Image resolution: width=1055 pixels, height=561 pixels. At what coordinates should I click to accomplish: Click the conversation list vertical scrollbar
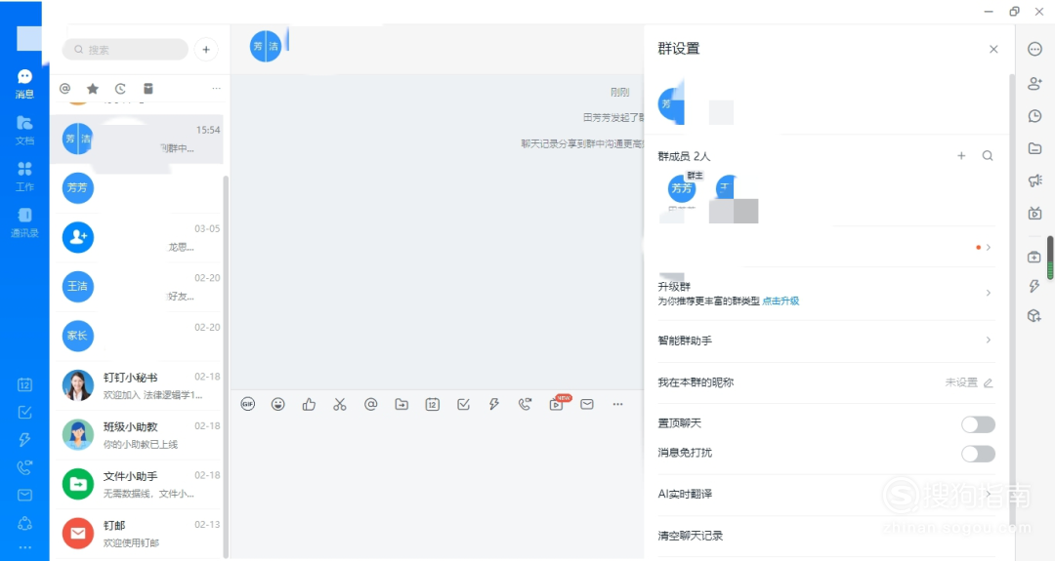227,361
